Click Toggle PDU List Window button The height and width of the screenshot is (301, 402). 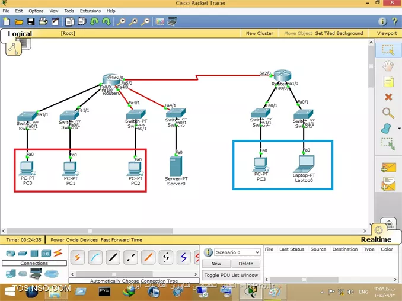click(231, 275)
